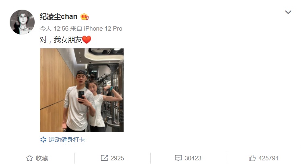Click the 今天 12:56 timestamp
This screenshot has width=304, height=166.
54,29
